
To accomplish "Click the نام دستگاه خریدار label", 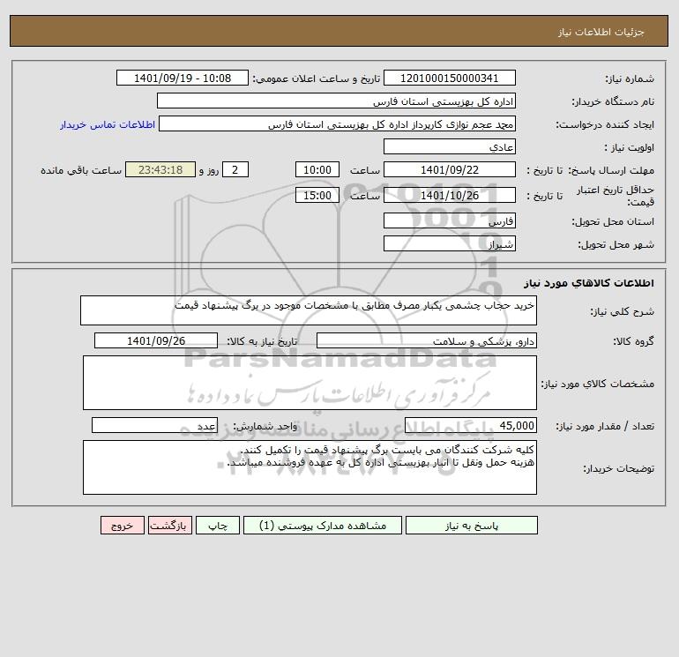I will 613,101.
